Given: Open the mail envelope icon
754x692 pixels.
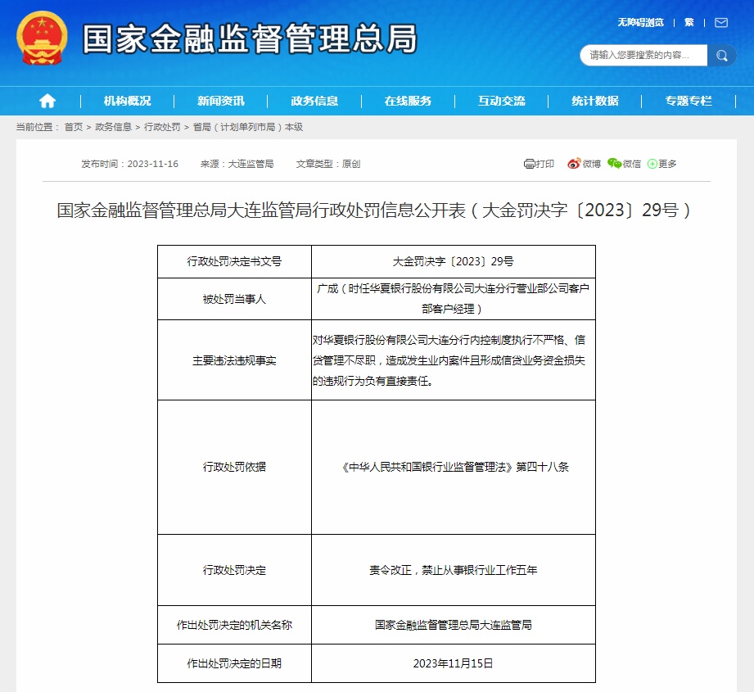Looking at the screenshot, I should pyautogui.click(x=720, y=23).
